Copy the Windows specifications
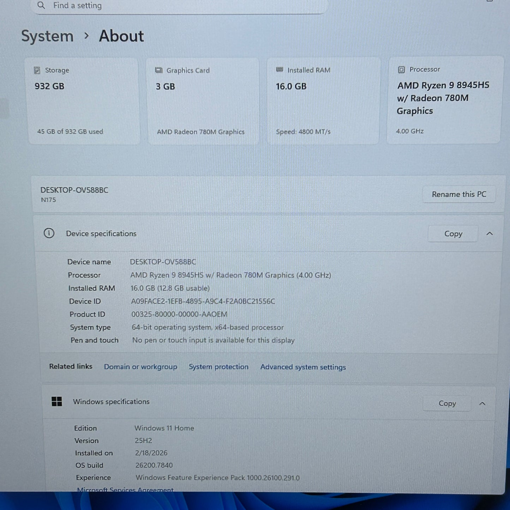 (x=447, y=403)
